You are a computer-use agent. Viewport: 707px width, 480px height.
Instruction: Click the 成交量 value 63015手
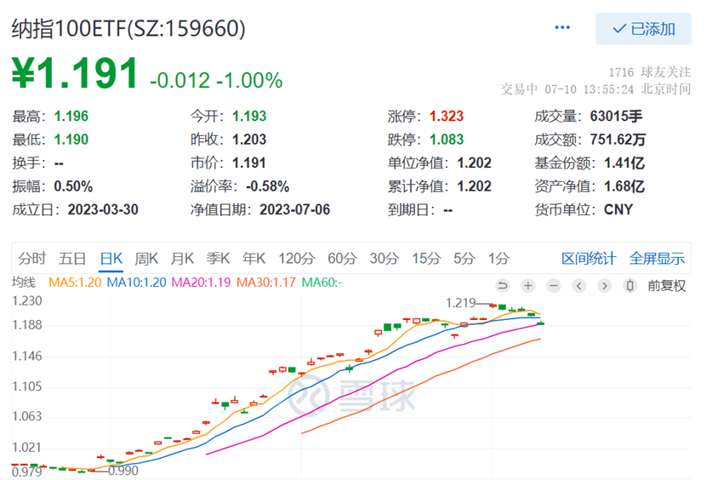616,117
